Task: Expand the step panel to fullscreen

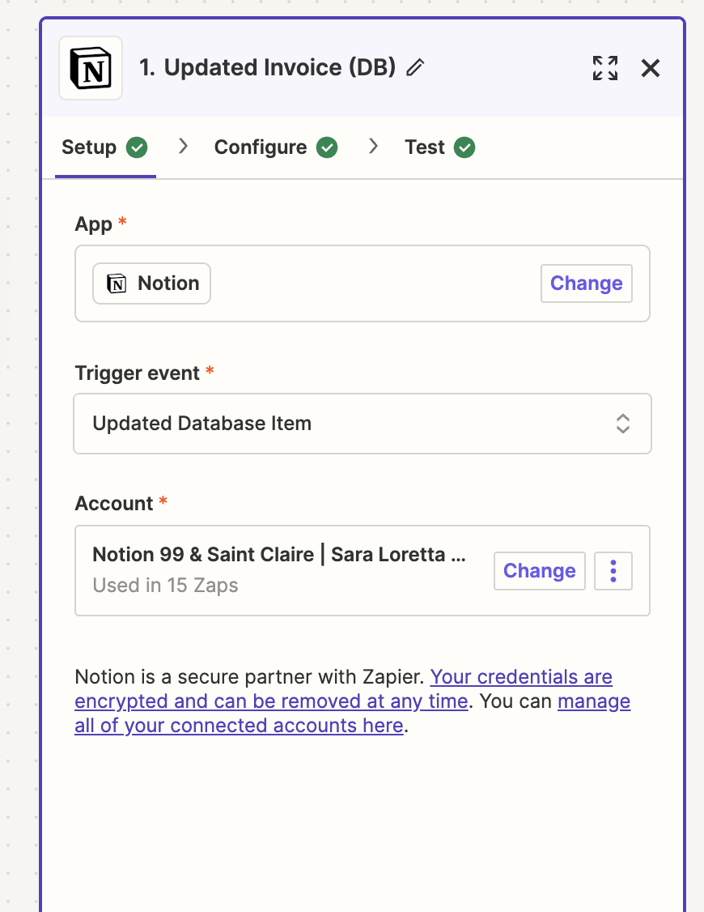Action: [604, 68]
